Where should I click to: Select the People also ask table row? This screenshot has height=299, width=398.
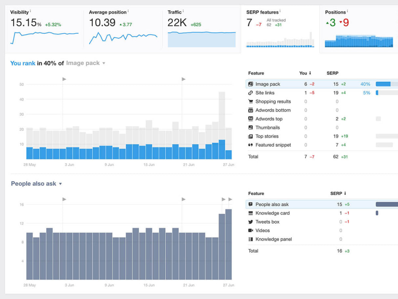tap(322, 204)
